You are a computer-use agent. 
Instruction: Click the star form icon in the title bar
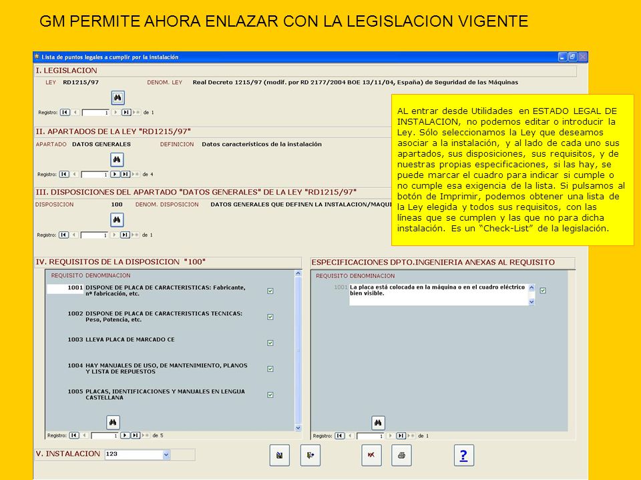(x=37, y=57)
